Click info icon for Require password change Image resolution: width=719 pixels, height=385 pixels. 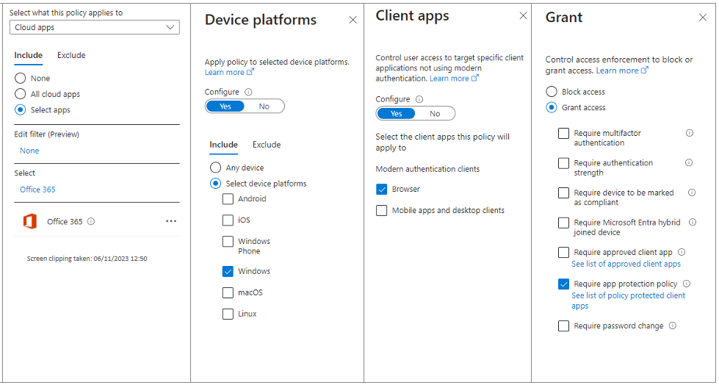point(673,325)
